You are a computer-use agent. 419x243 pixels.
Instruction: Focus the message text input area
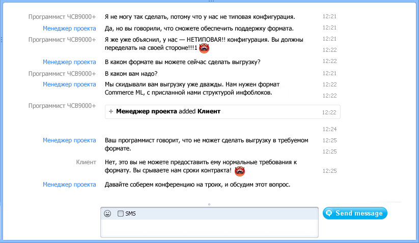pos(209,228)
